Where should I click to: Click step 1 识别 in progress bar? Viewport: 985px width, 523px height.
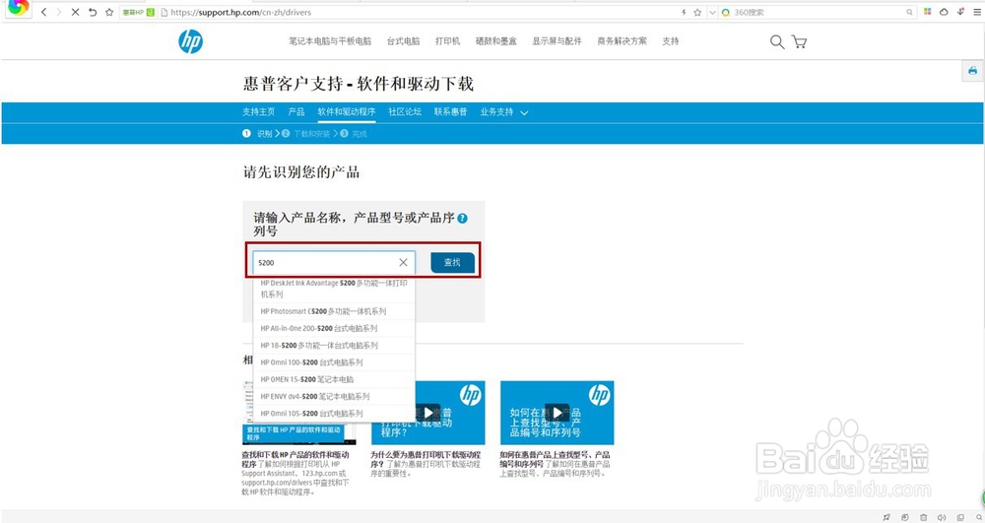tap(257, 134)
